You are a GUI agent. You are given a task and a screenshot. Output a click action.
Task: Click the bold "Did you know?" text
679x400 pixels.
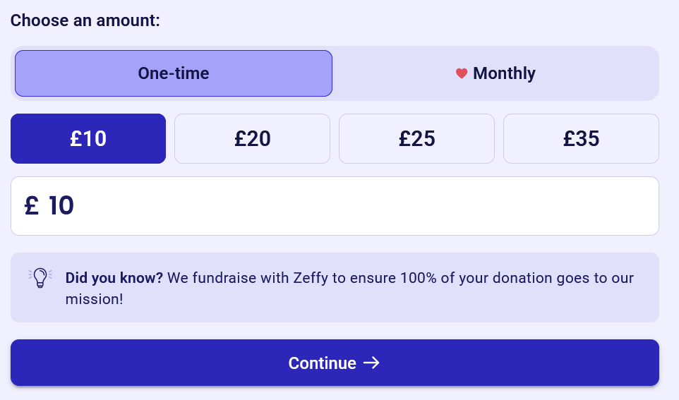tap(114, 278)
